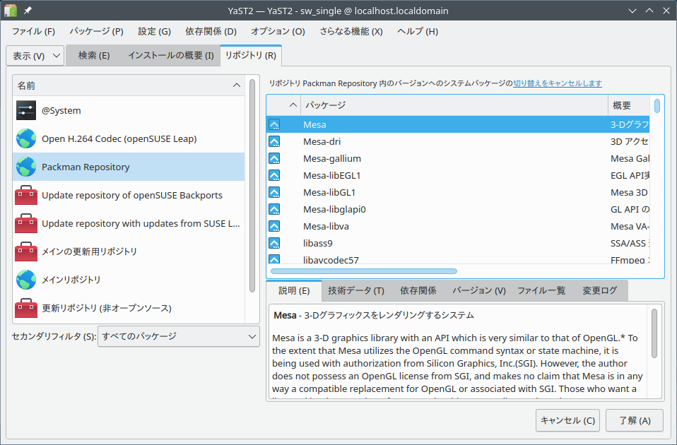Open the ファイル (F) menu
Viewport: 677px width, 445px height.
click(x=34, y=32)
